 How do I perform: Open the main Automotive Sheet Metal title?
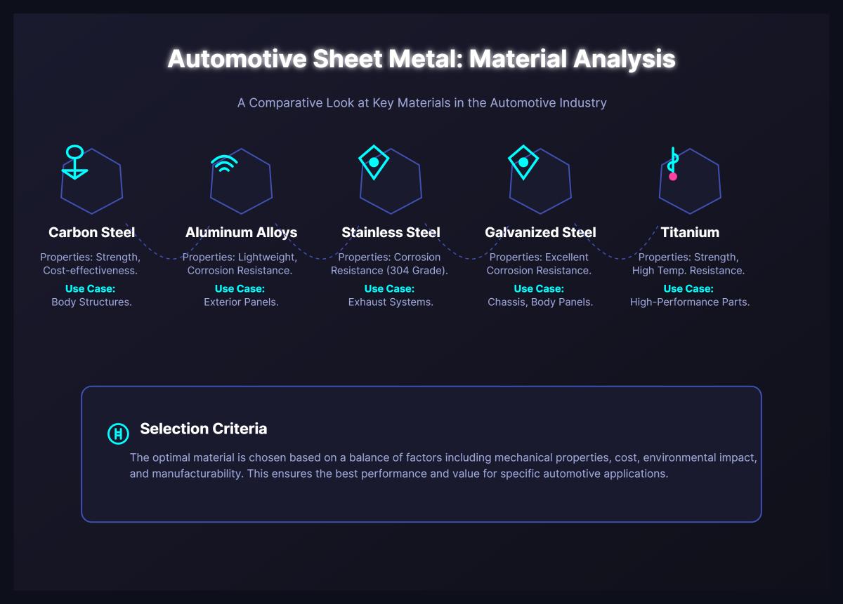421,60
